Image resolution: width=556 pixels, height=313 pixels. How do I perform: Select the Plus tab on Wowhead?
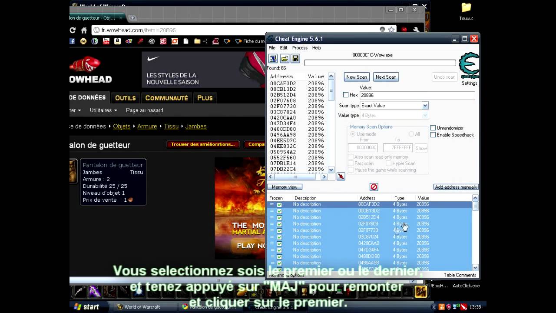pos(205,98)
